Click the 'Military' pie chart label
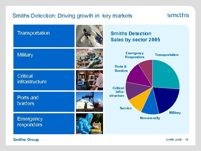 [175, 113]
